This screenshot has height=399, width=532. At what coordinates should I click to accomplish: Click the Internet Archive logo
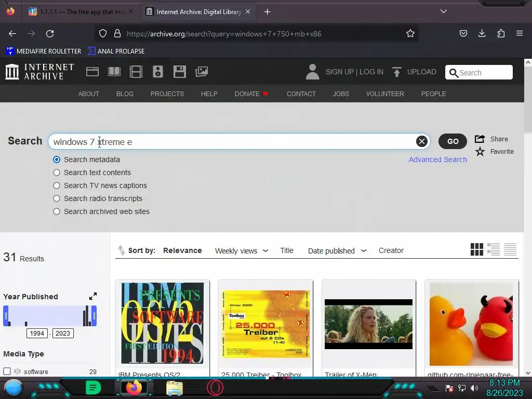39,72
